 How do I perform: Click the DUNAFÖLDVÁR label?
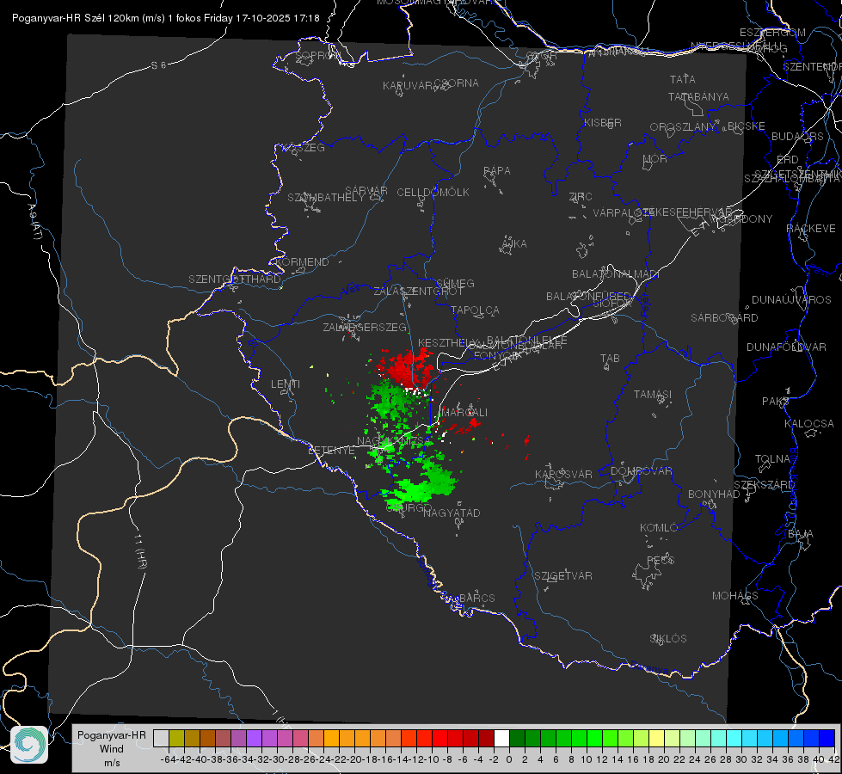(786, 347)
